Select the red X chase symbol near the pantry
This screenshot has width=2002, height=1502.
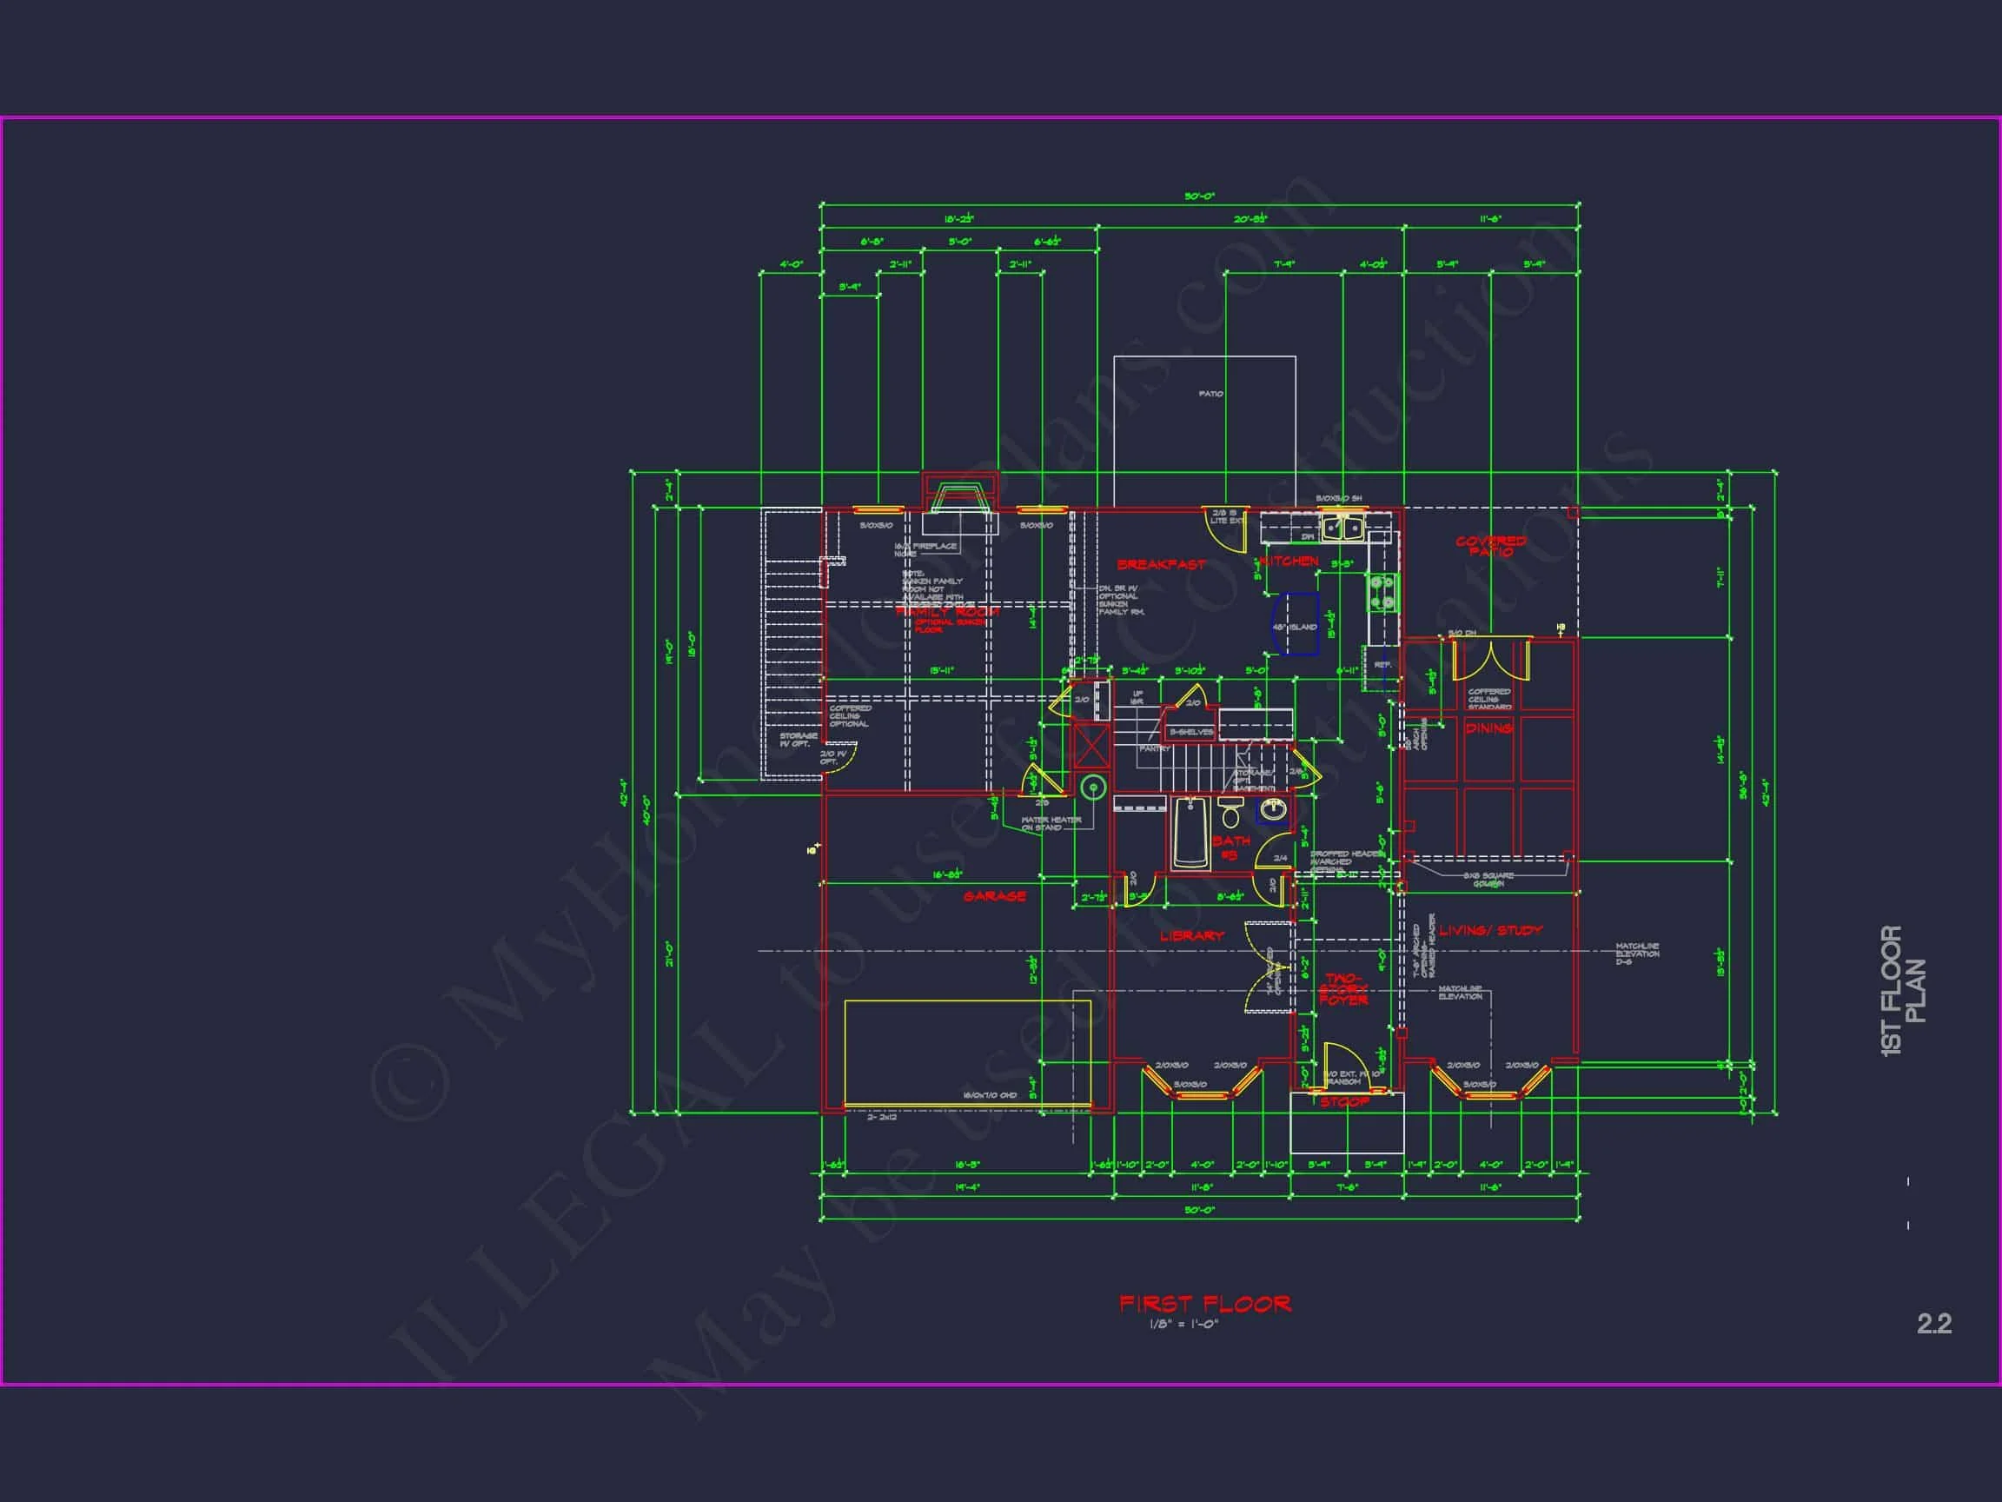click(x=1090, y=746)
